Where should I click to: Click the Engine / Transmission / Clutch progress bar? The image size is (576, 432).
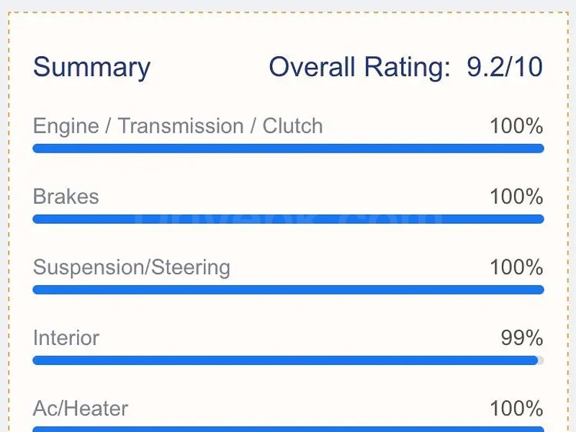click(x=288, y=148)
